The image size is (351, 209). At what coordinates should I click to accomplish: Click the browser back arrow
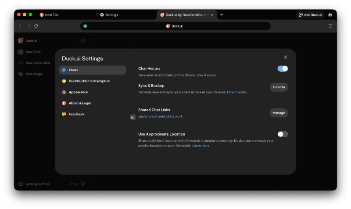tap(21, 26)
